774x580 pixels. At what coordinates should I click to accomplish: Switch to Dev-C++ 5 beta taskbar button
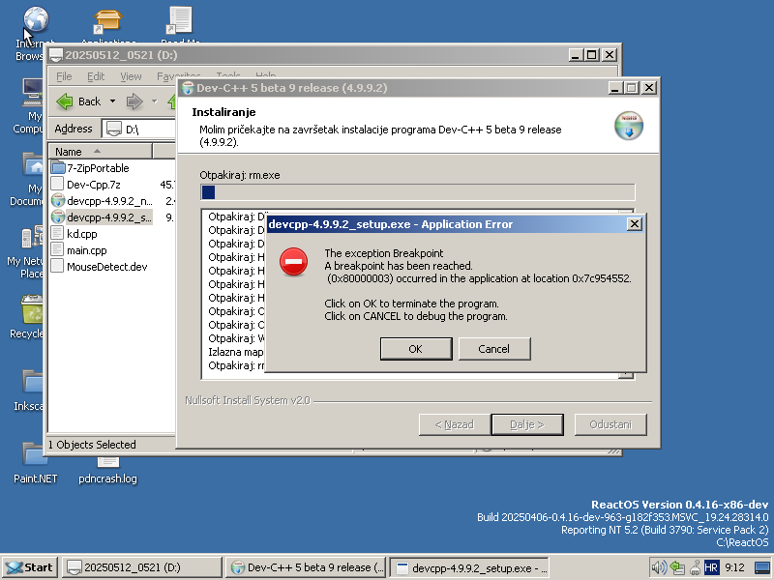tap(307, 567)
